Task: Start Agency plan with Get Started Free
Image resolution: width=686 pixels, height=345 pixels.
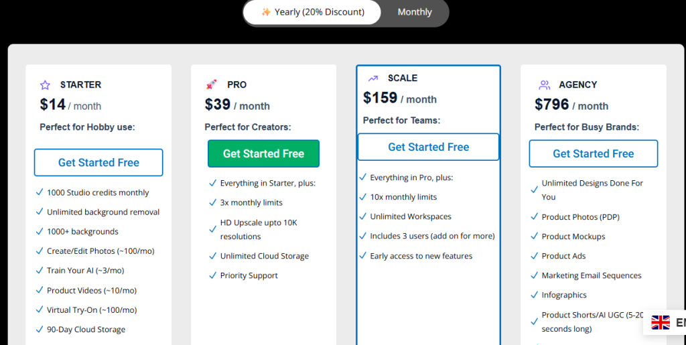Action: coord(593,153)
